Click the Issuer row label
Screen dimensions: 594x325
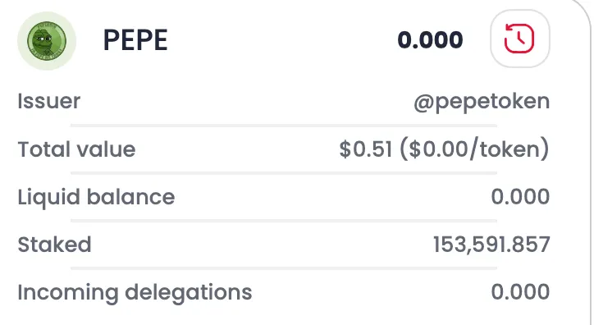(x=49, y=101)
